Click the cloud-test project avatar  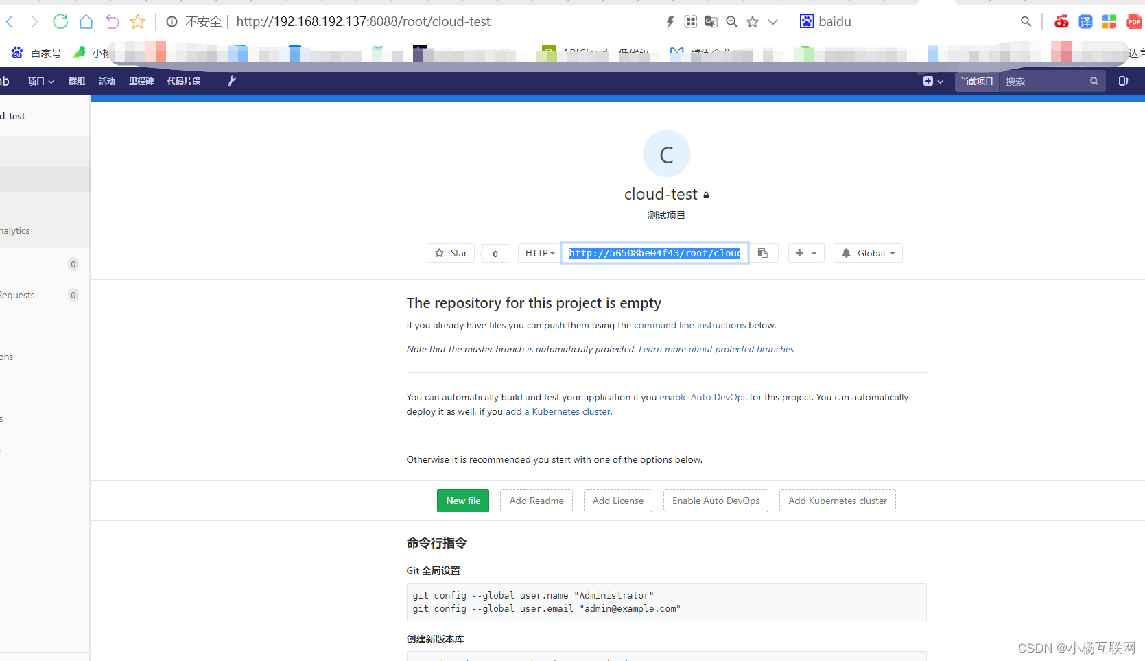[x=666, y=153]
